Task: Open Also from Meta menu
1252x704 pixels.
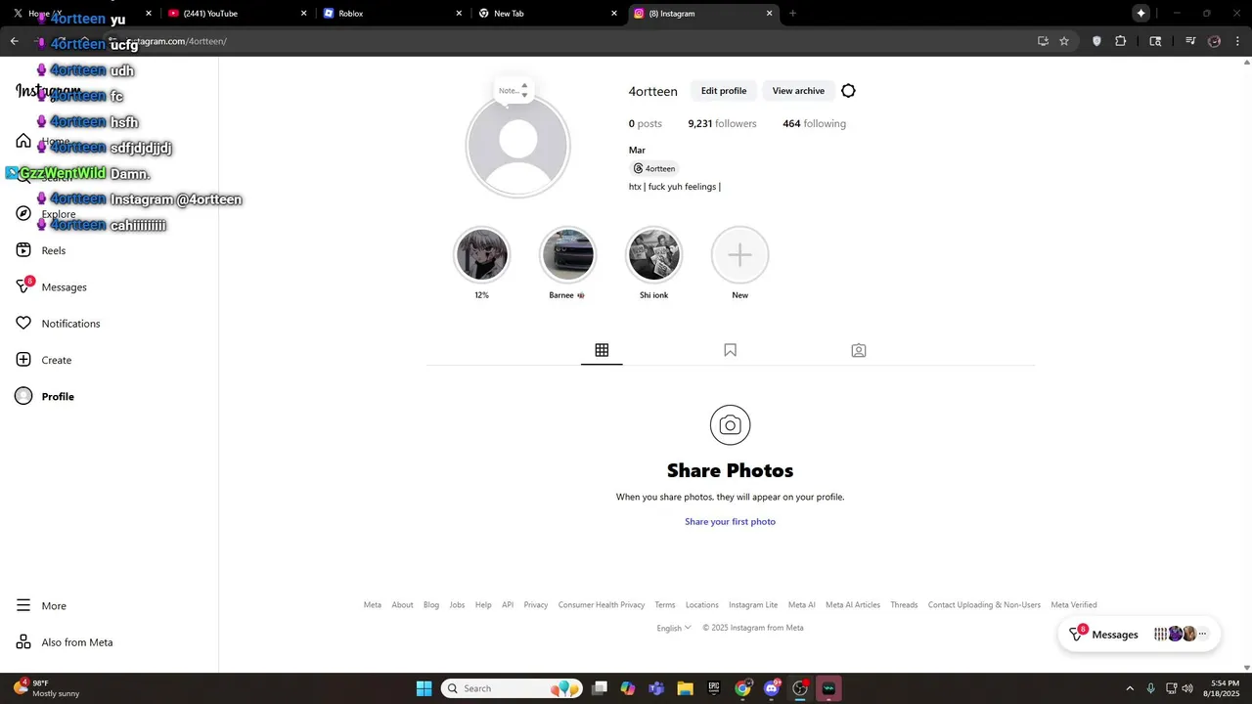Action: tap(65, 642)
